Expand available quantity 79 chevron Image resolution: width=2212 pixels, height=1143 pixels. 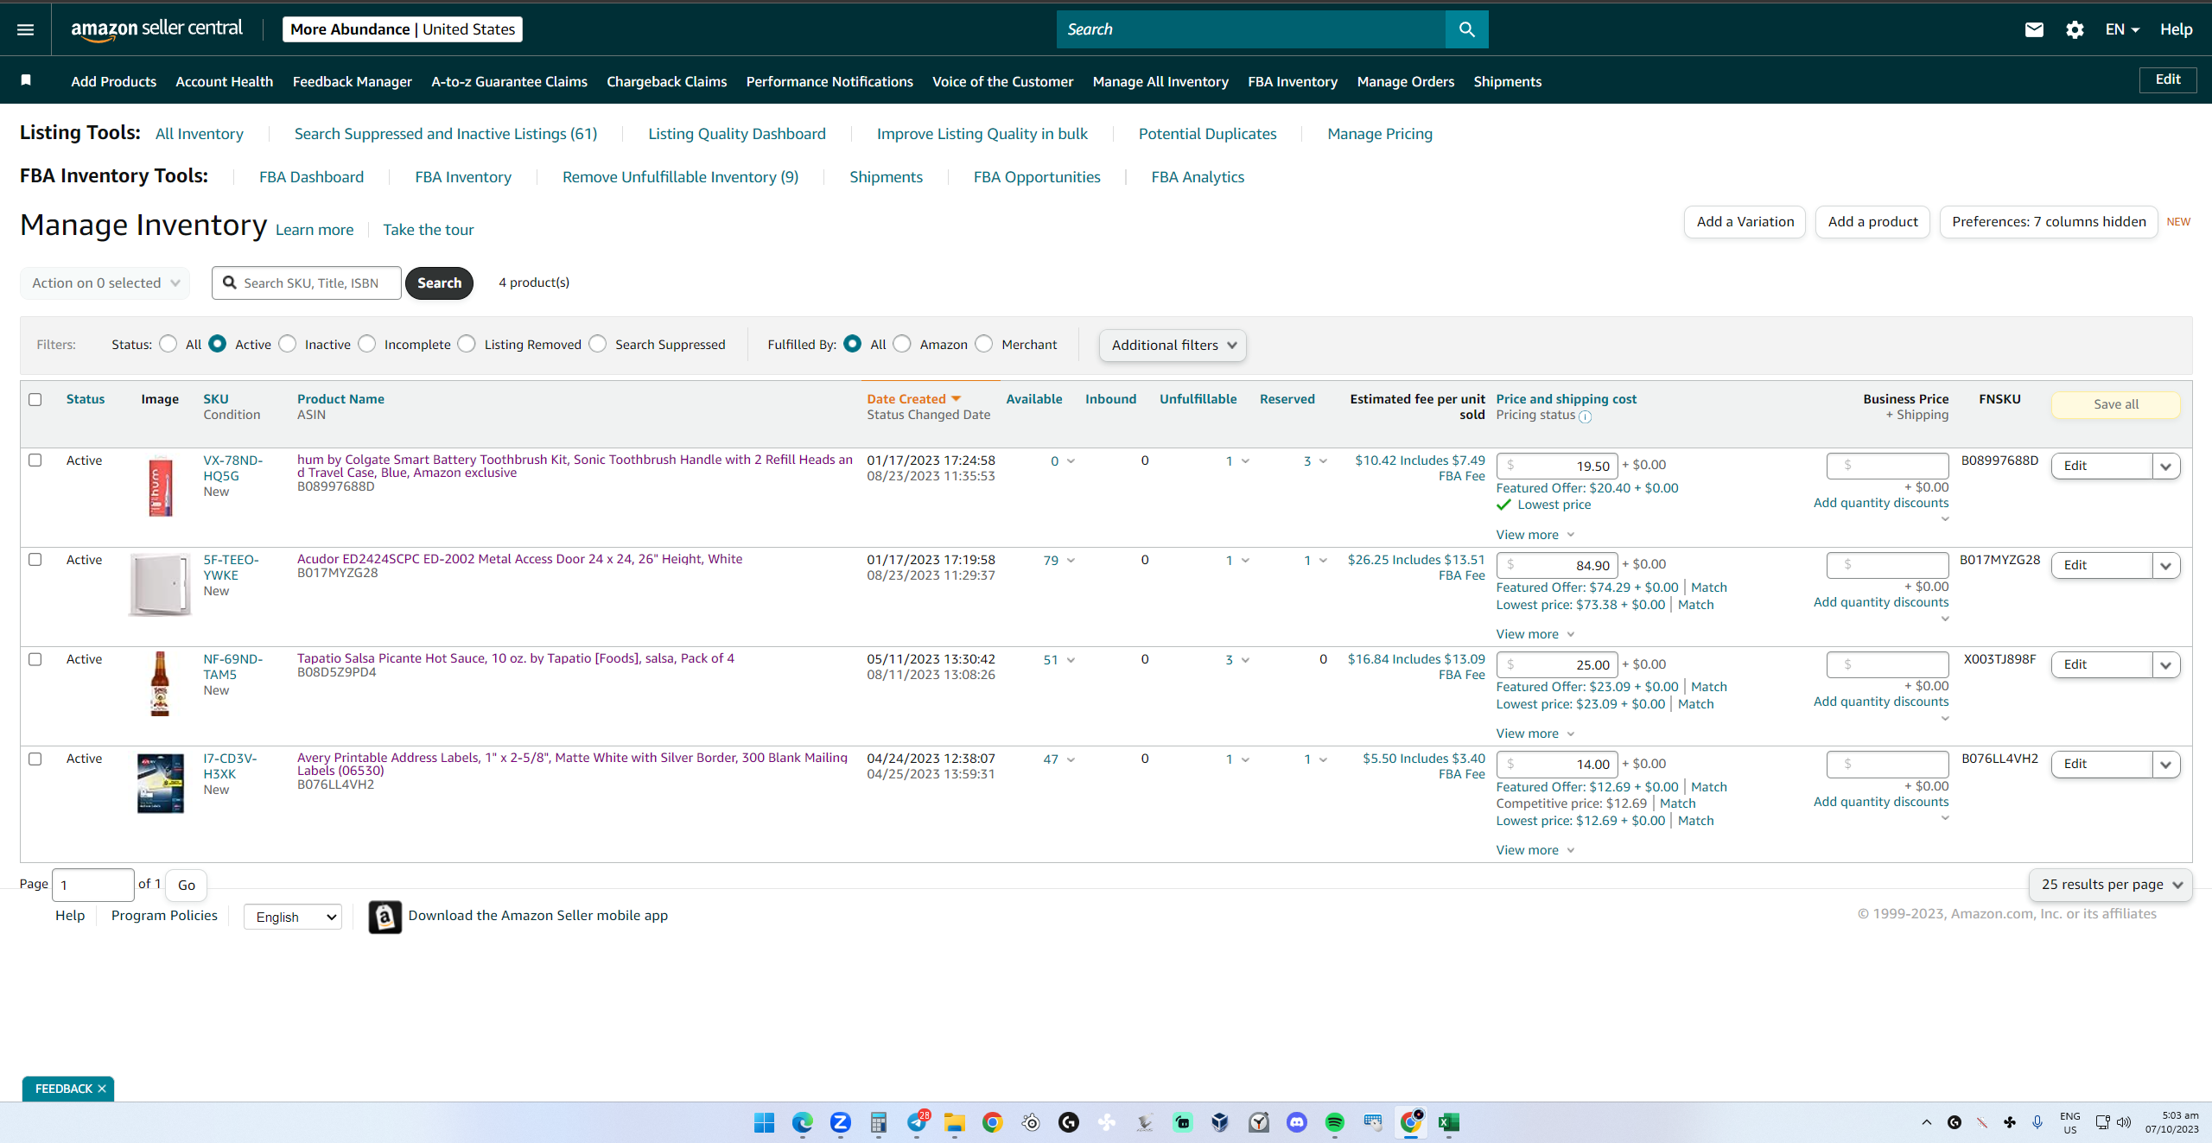tap(1071, 561)
